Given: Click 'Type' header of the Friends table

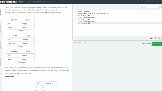Looking at the screenshot, I should coord(28,36).
